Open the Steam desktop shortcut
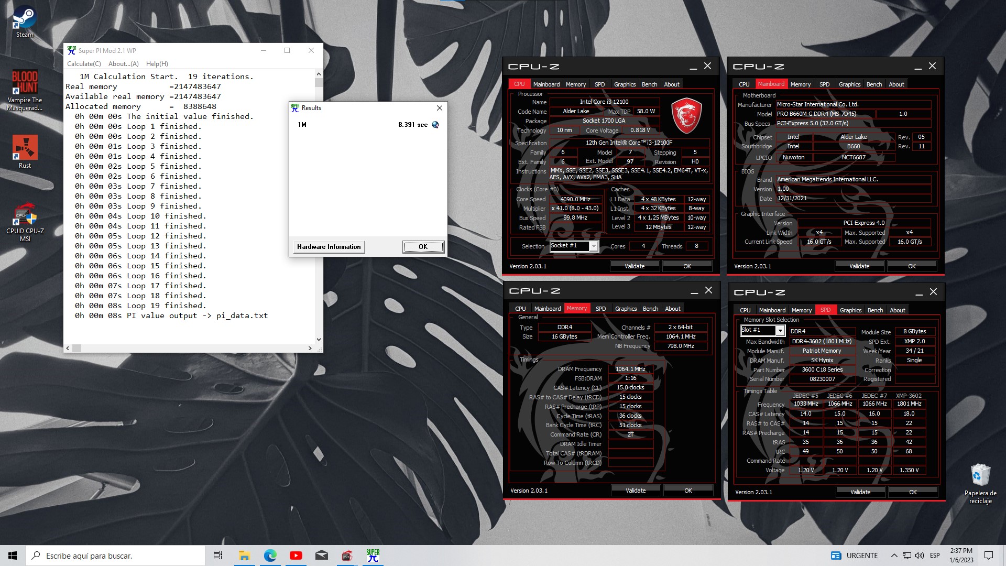The image size is (1006, 566). (x=25, y=22)
